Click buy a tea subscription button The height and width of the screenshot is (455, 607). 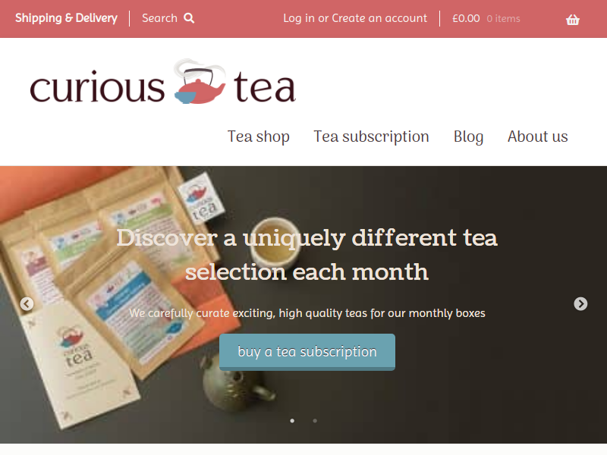pyautogui.click(x=307, y=352)
